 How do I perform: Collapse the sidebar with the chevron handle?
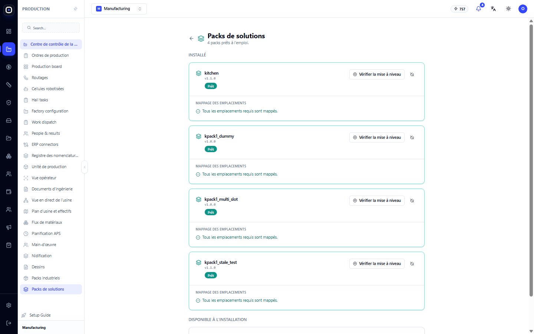pyautogui.click(x=85, y=167)
